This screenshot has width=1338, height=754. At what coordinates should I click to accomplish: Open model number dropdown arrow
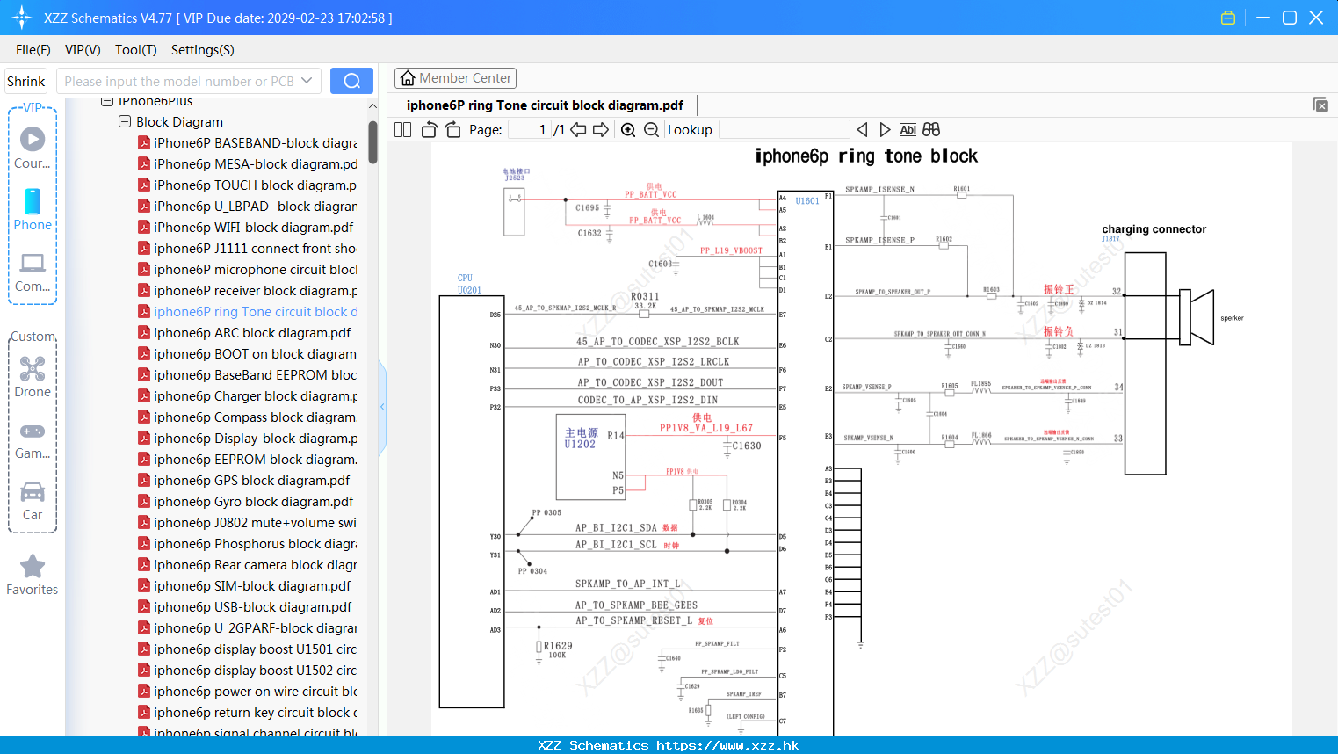[x=307, y=81]
